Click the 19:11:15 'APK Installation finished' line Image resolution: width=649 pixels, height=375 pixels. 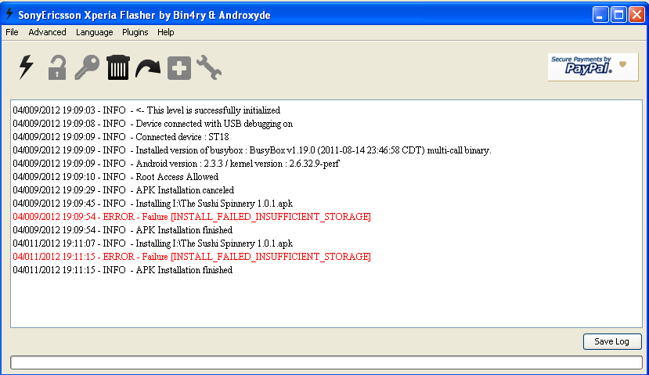point(122,270)
